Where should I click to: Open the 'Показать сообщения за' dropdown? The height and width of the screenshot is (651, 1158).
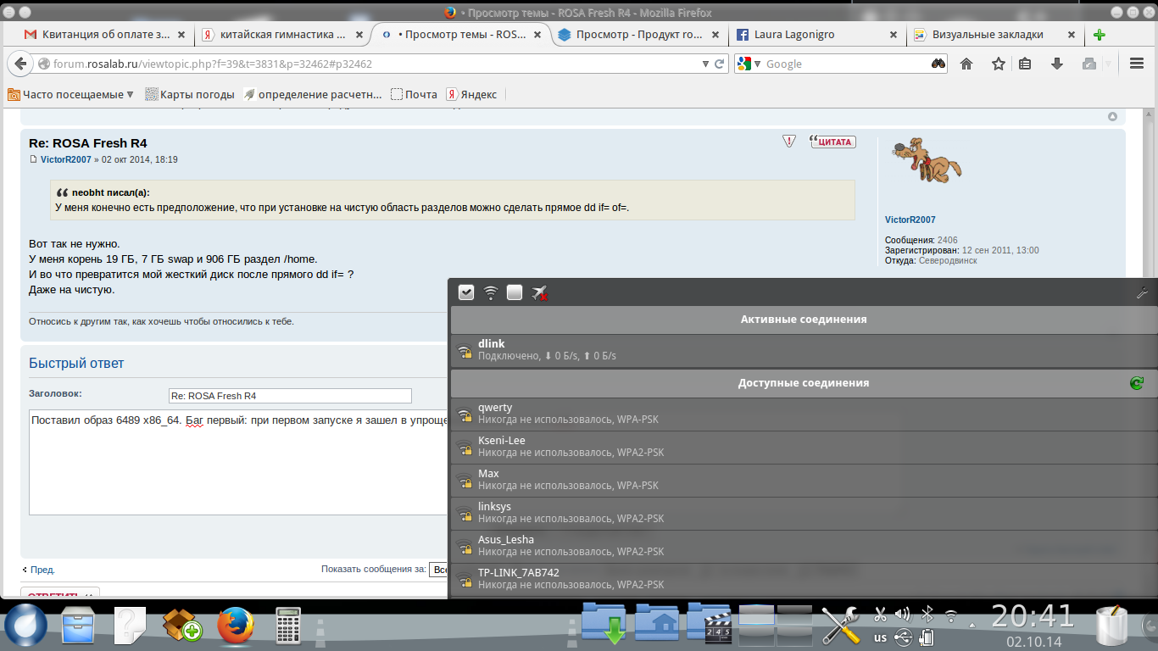438,570
